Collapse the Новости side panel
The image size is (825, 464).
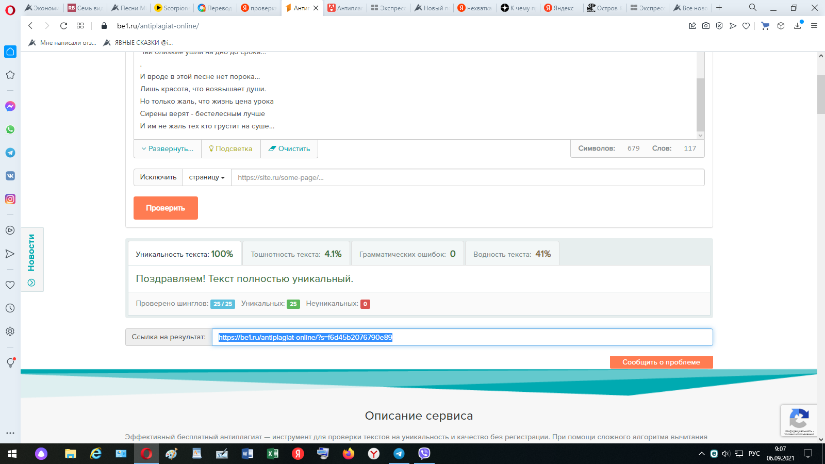31,283
